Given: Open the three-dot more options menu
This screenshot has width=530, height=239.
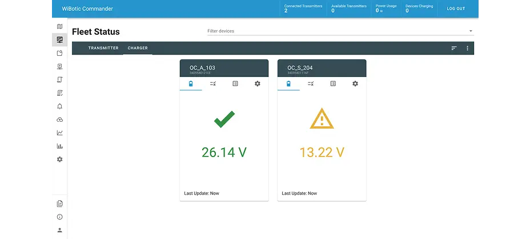Looking at the screenshot, I should point(467,48).
